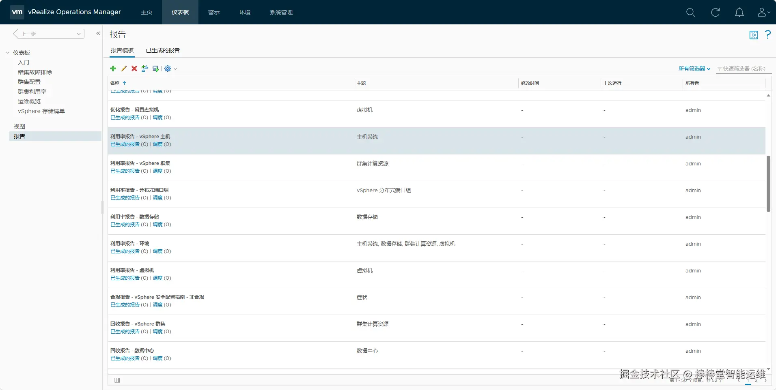This screenshot has height=390, width=776.
Task: Select the 利用率报告 - 分布式端口组 row name
Action: [x=140, y=190]
